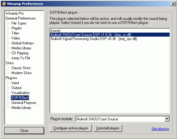
Task: Open the Plug-in module dropdown arrow
Action: click(x=167, y=119)
